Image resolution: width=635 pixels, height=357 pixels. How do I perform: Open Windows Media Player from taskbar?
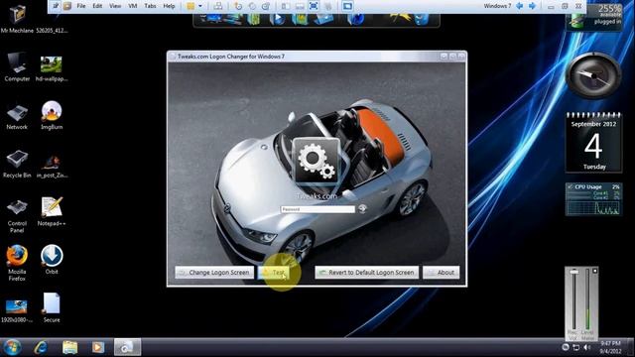tap(97, 347)
